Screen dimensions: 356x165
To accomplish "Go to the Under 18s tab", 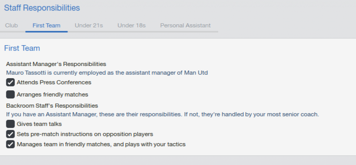I will click(131, 25).
